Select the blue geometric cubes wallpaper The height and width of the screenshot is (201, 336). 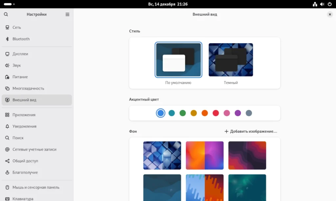(x=162, y=155)
